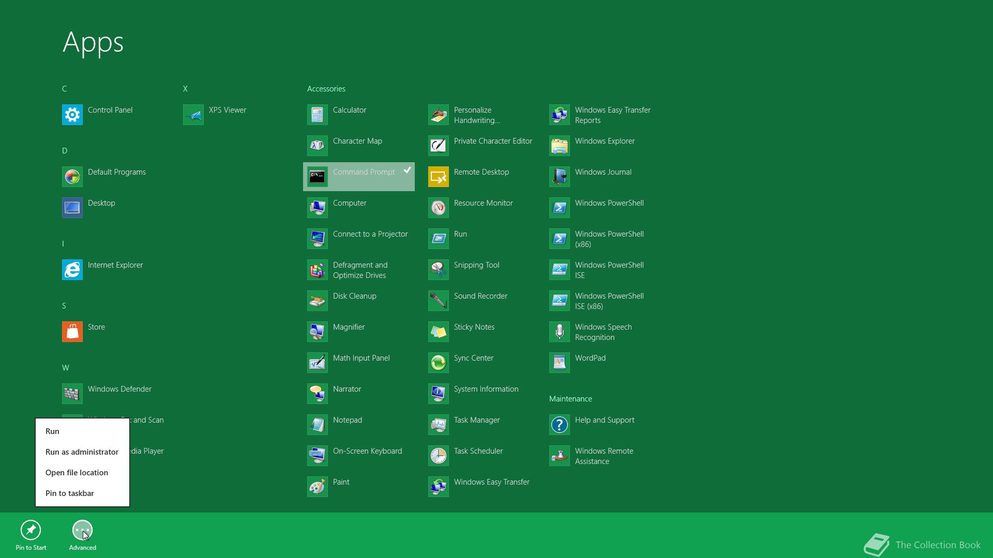Click the Store app icon
Image resolution: width=993 pixels, height=558 pixels.
(72, 332)
